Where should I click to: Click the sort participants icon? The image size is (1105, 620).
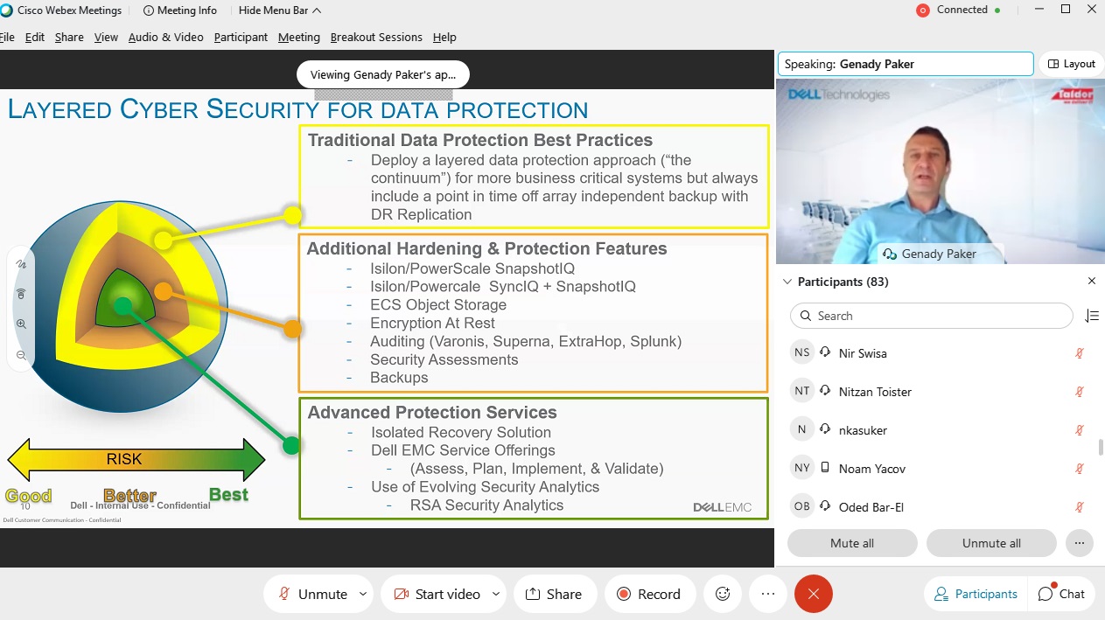coord(1091,316)
